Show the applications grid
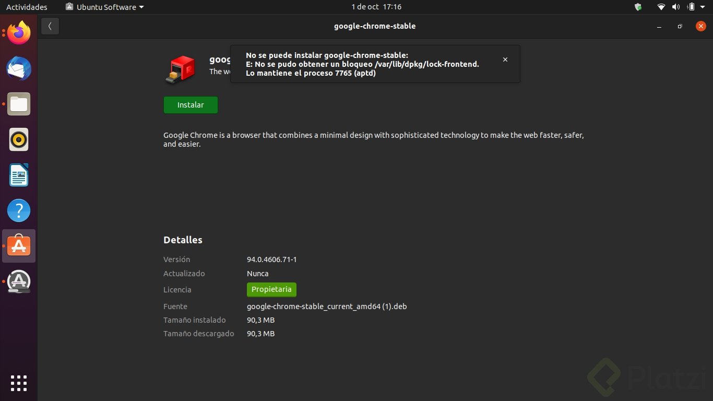This screenshot has height=401, width=713. pos(19,383)
